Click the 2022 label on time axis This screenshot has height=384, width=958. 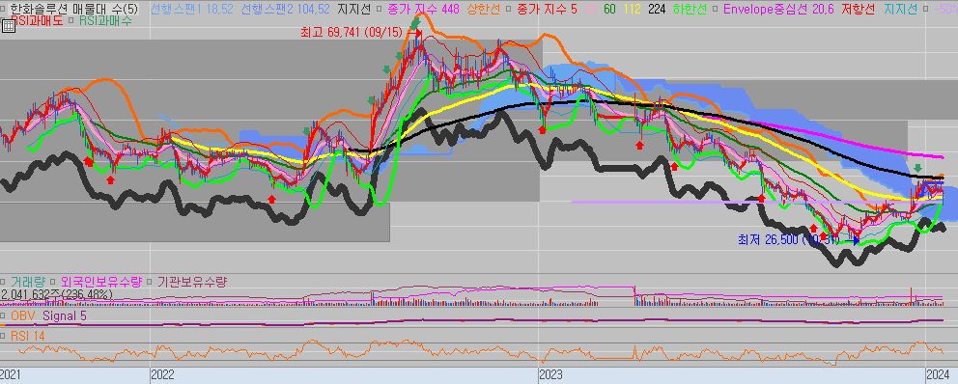[163, 373]
